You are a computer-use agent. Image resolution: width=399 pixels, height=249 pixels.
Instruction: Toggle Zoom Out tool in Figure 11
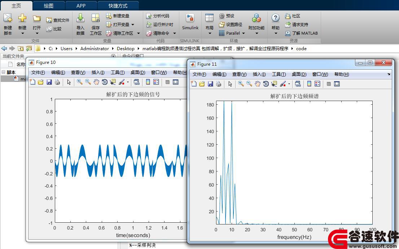pyautogui.click(x=249, y=84)
